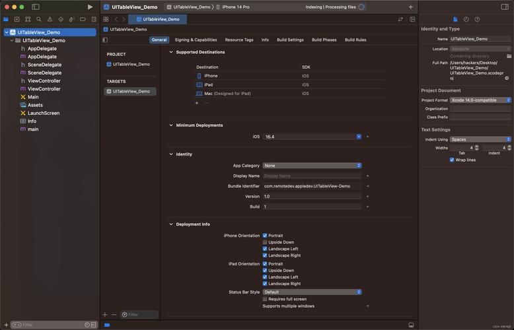This screenshot has width=514, height=330.
Task: Open the Indent Using Spaces dropdown
Action: click(x=480, y=139)
